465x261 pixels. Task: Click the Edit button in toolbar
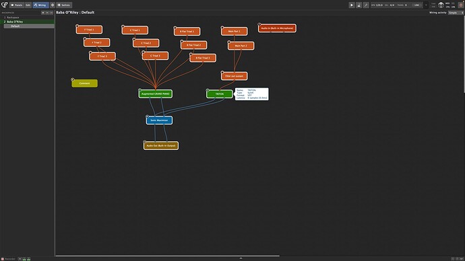point(28,5)
